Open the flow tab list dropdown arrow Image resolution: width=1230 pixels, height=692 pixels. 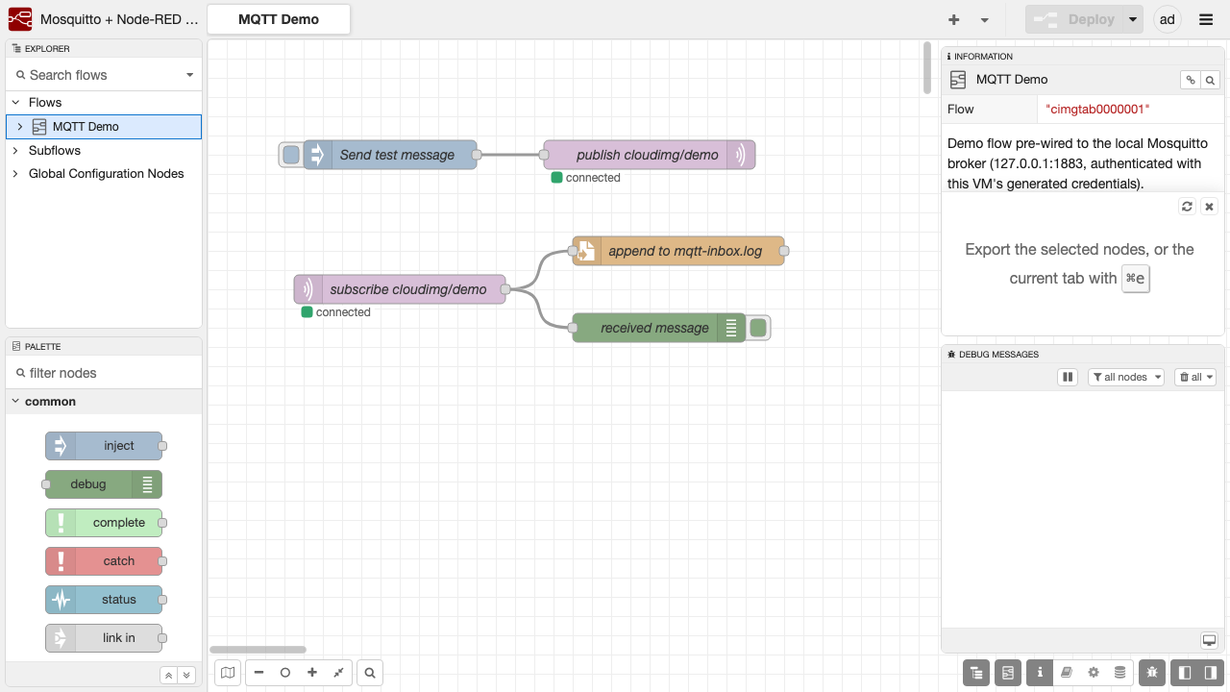click(x=985, y=19)
